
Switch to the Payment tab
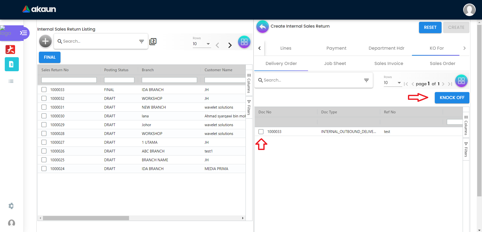point(336,48)
